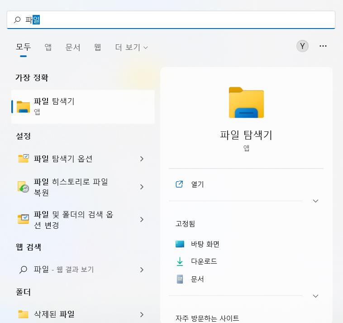Expand more actions chevron below 열기
Viewport: 343px width, 323px height.
(315, 201)
